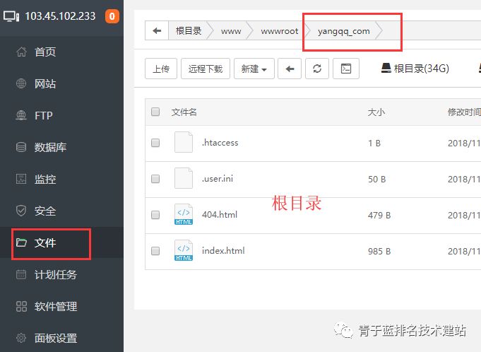Check the box for .htaccess
The width and height of the screenshot is (481, 352).
[x=155, y=143]
